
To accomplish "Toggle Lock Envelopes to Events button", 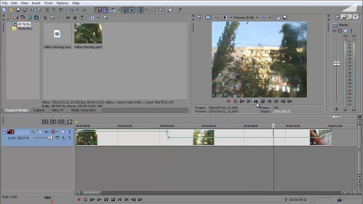I will [125, 10].
